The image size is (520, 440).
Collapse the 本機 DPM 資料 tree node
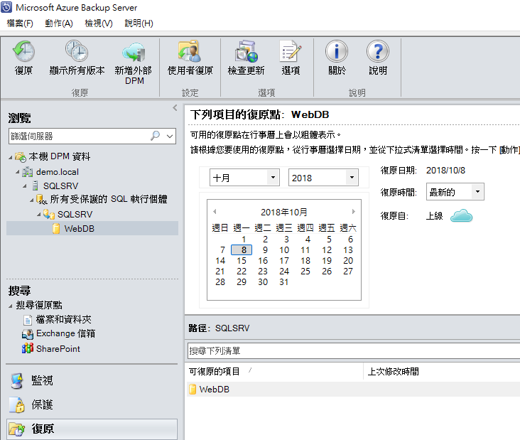click(10, 157)
